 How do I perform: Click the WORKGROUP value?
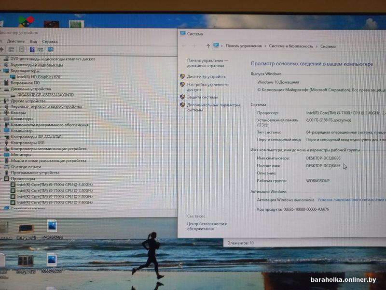[x=318, y=181]
